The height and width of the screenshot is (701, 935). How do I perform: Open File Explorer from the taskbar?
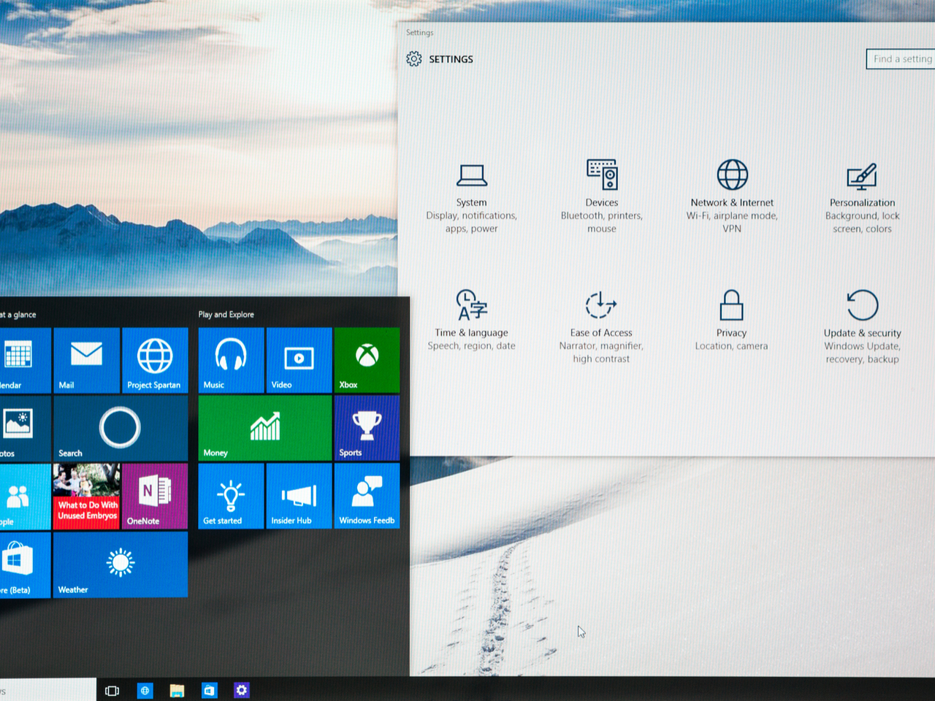177,690
